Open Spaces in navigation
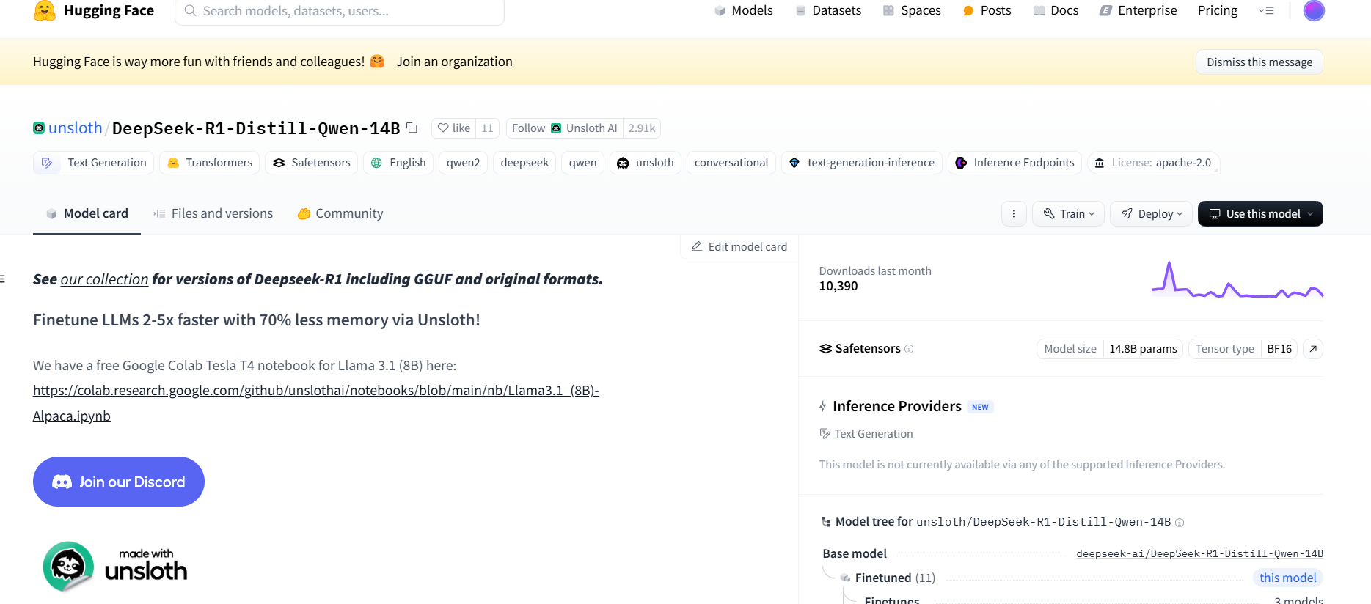 coord(912,11)
